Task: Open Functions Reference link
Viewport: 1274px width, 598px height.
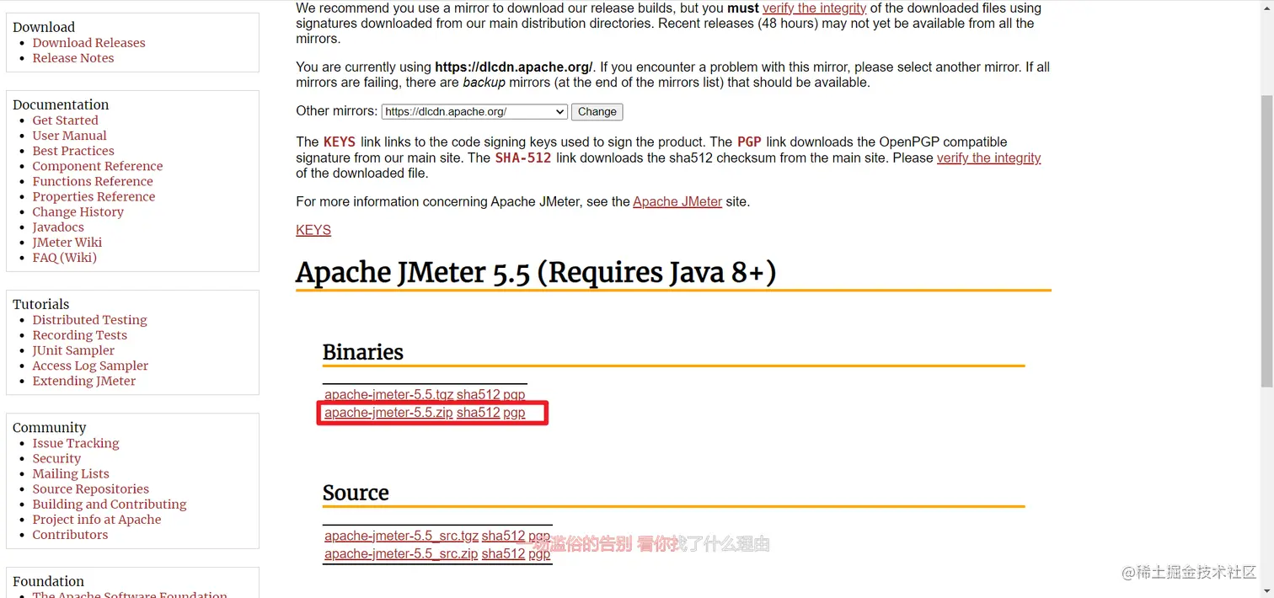Action: [x=93, y=181]
